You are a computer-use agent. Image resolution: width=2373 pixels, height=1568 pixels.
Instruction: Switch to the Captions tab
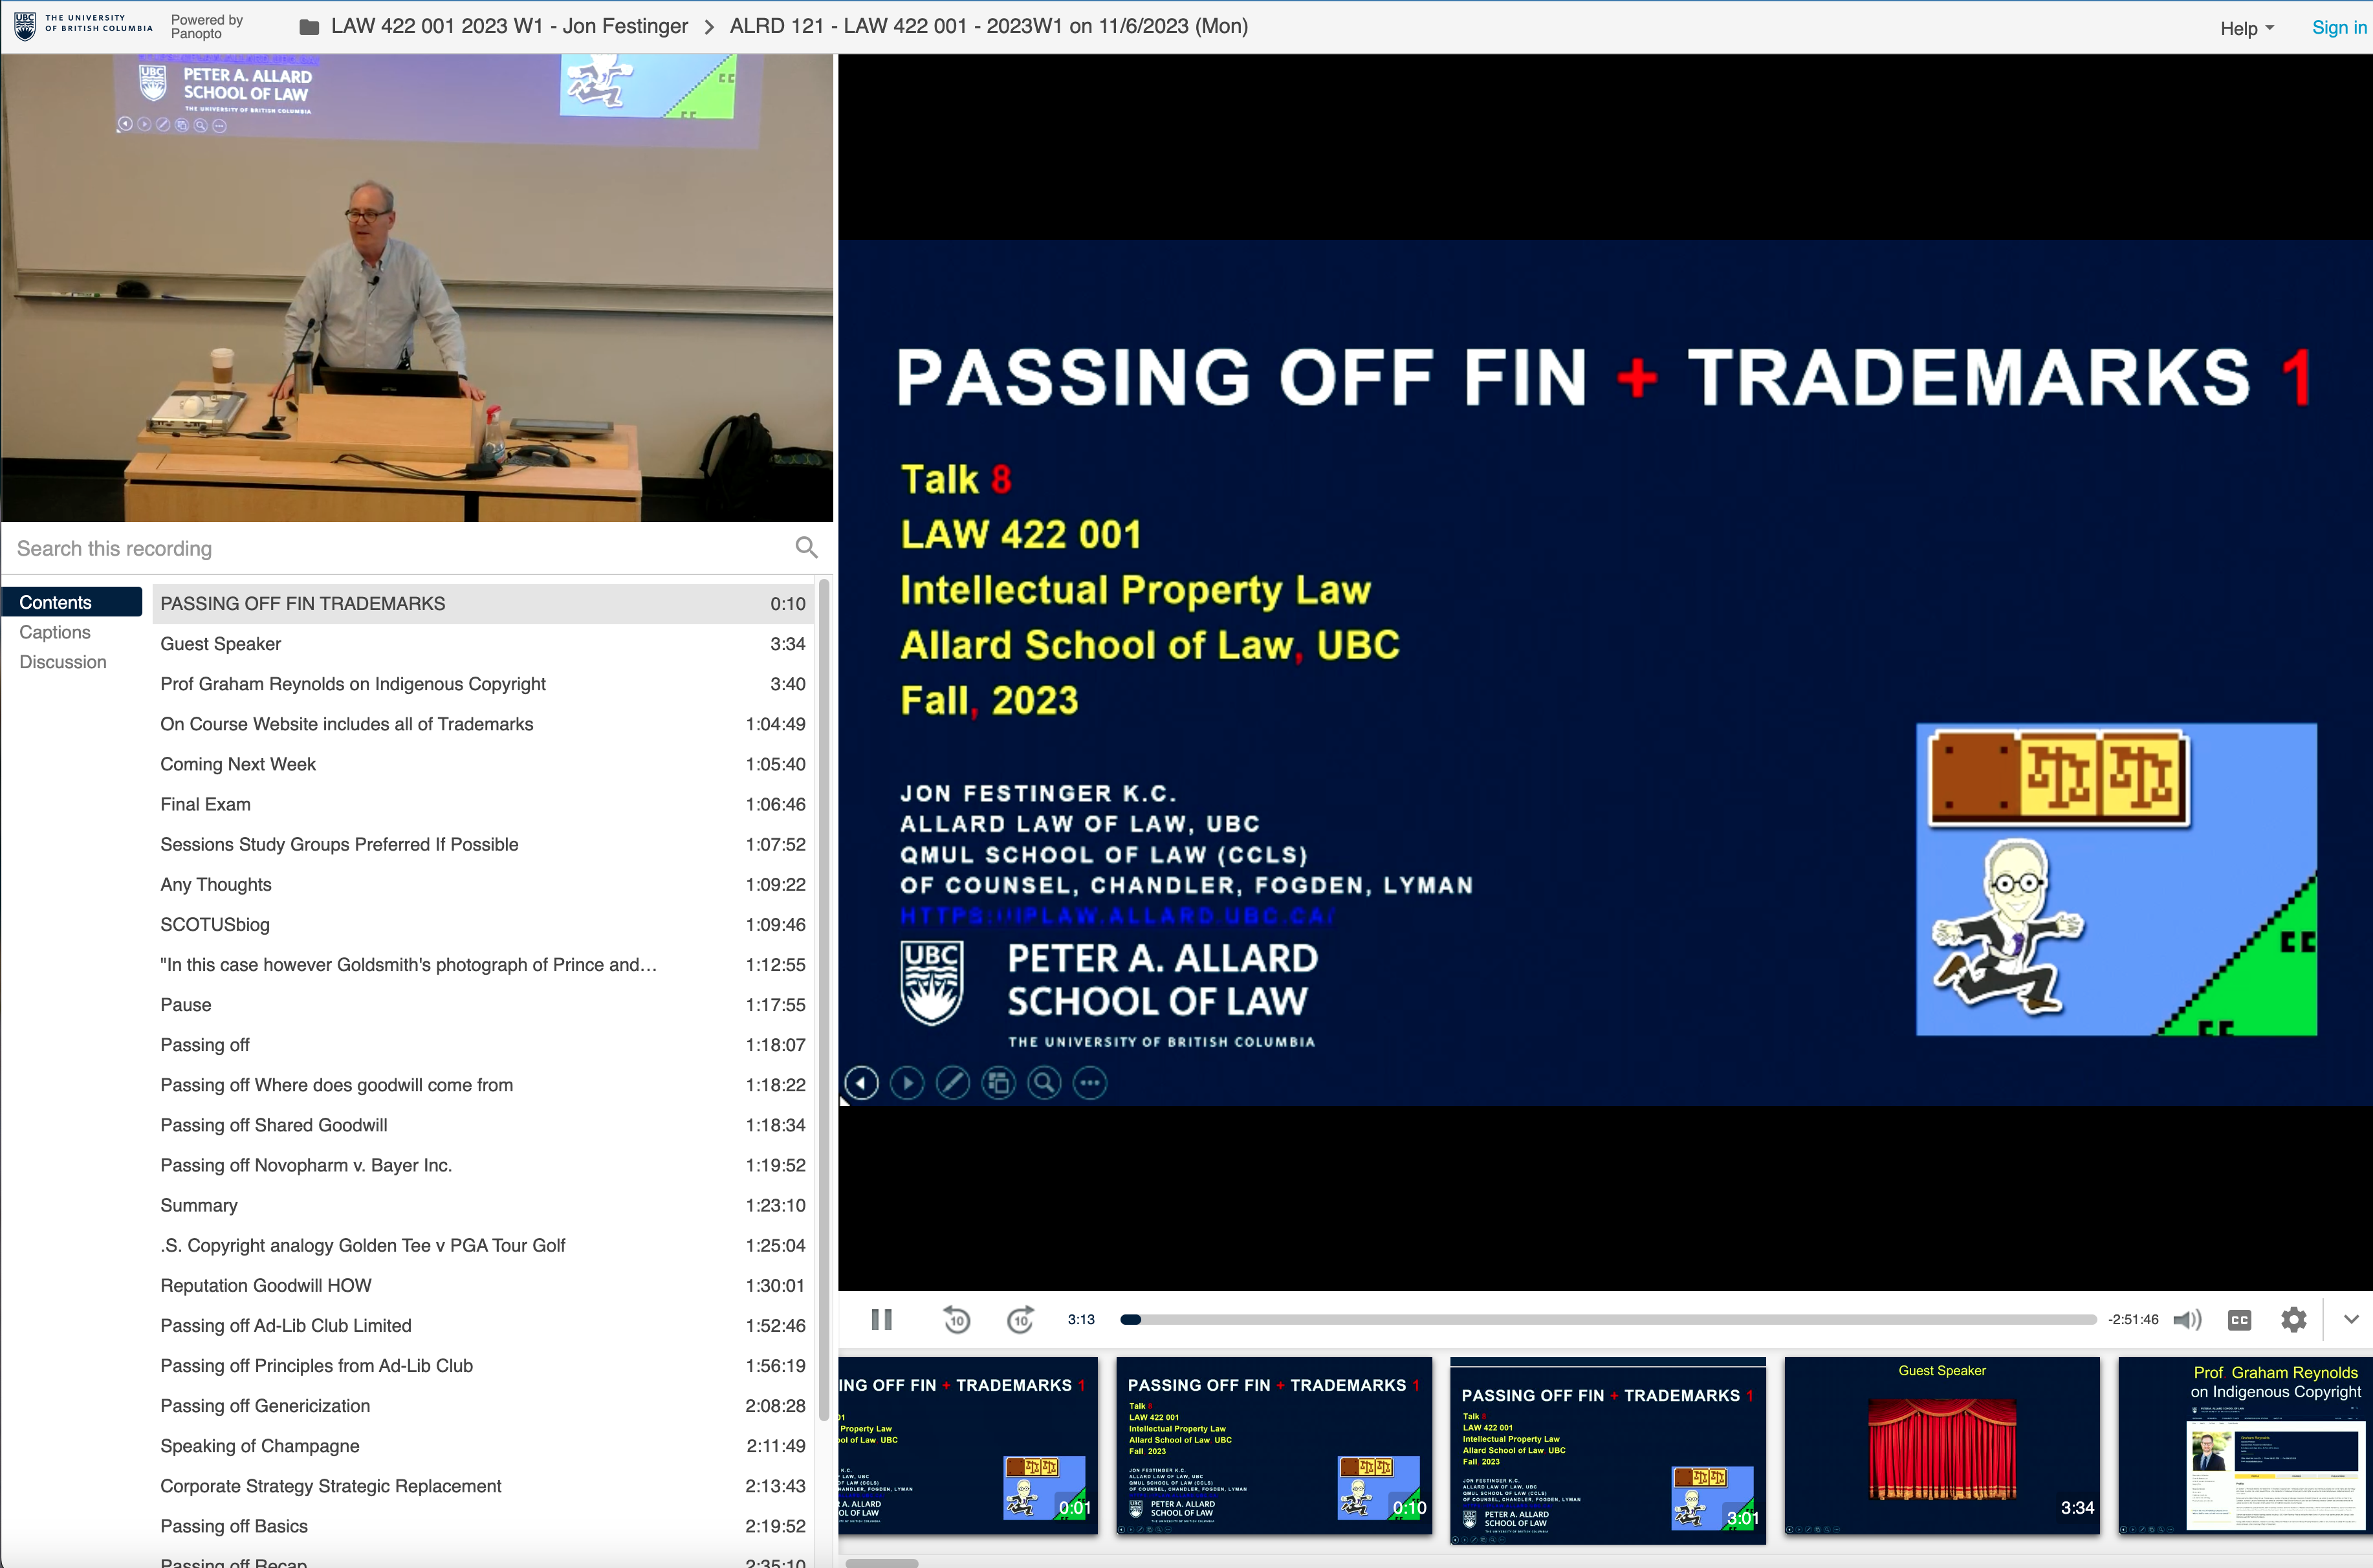[x=55, y=632]
